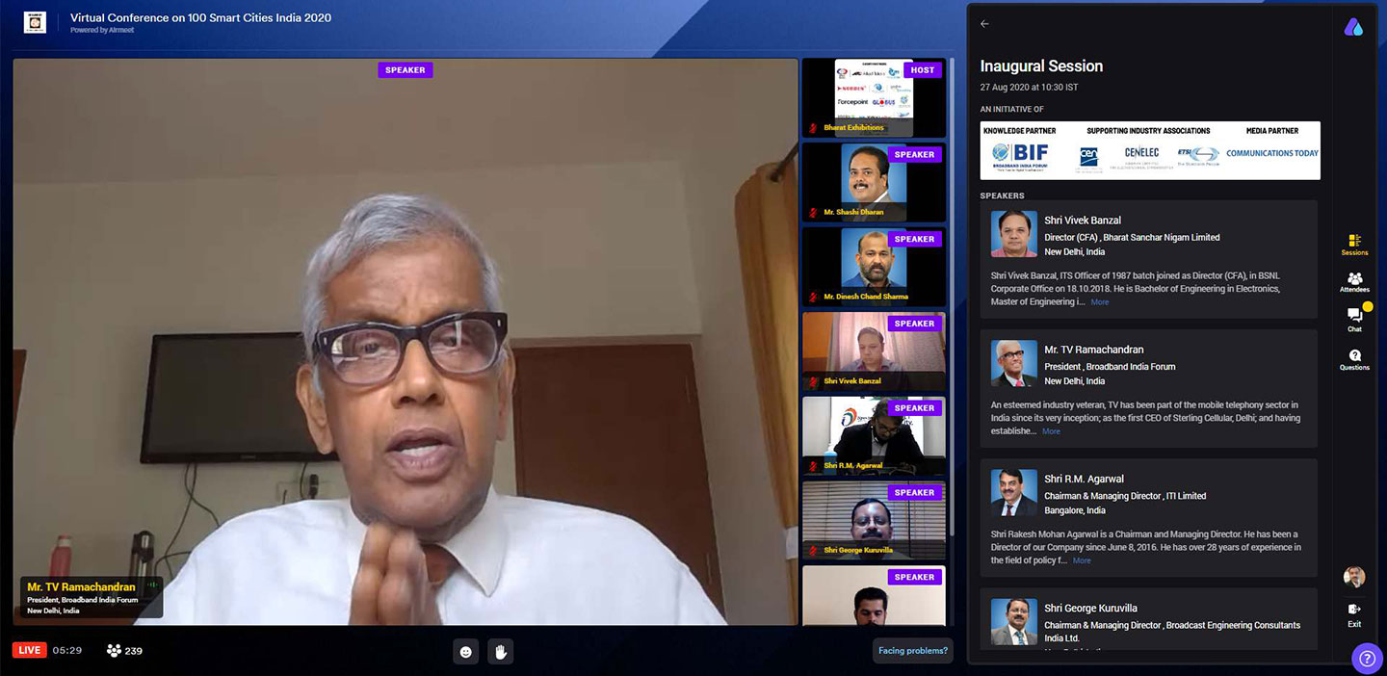Viewport: 1387px width, 676px height.
Task: Click the COMMUNICATIONS TODAY media partner logo
Action: 1271,153
